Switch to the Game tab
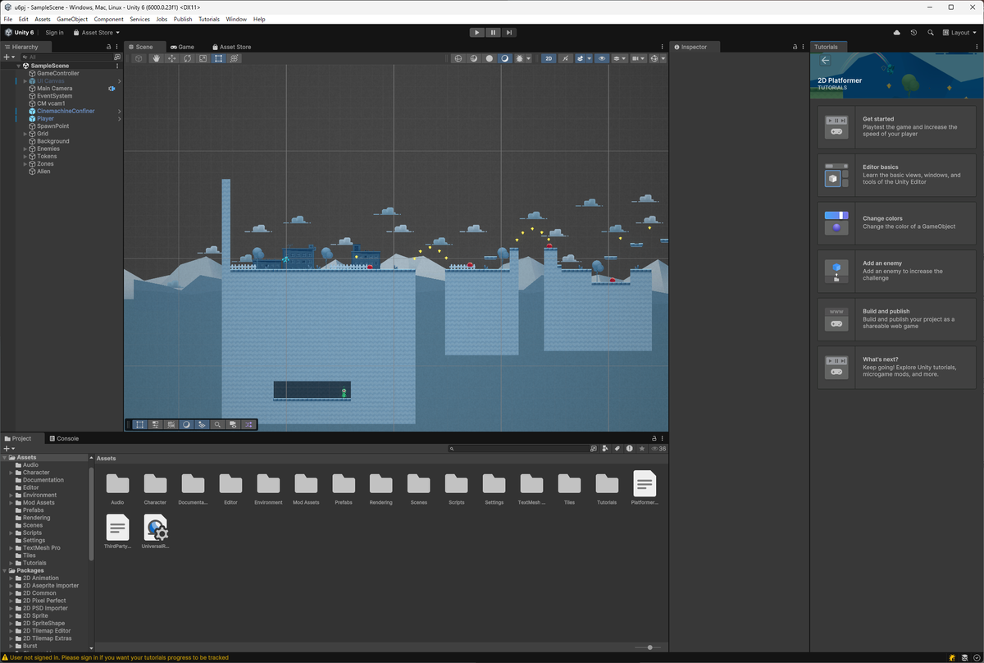The height and width of the screenshot is (663, 984). [182, 47]
